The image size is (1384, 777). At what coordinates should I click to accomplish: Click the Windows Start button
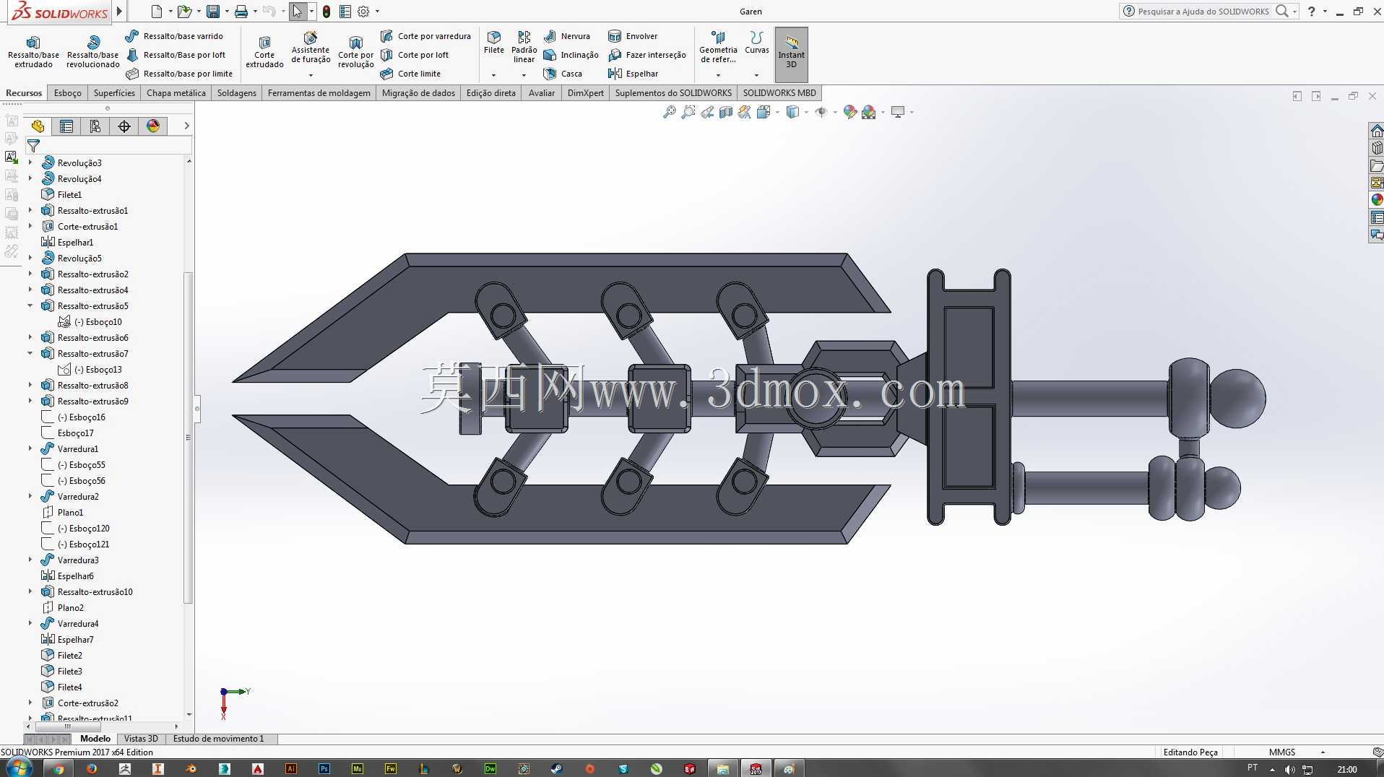pyautogui.click(x=20, y=768)
